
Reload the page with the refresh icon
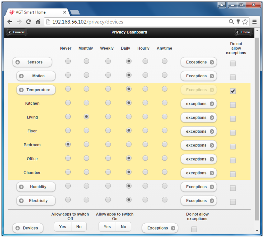point(29,22)
